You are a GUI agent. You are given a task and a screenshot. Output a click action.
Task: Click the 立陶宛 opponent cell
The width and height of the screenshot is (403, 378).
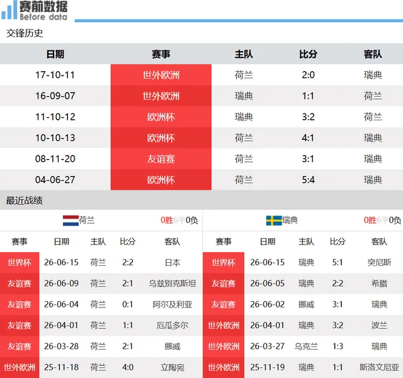pos(172,367)
